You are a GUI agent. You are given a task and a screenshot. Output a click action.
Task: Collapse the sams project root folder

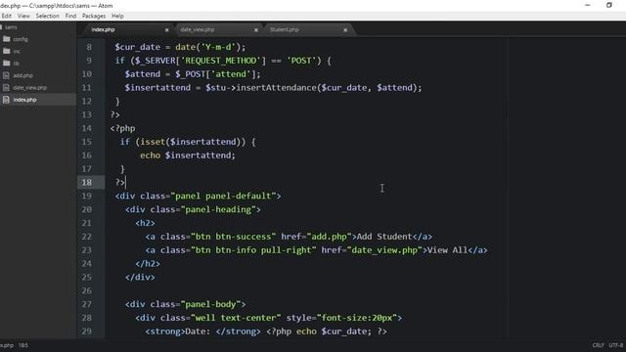11,27
